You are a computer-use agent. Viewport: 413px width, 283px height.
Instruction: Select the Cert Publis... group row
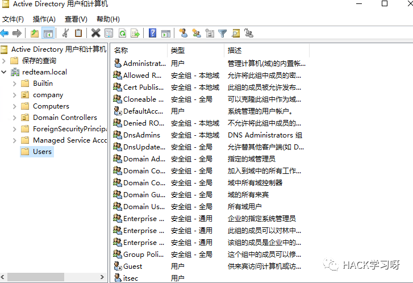(x=210, y=87)
